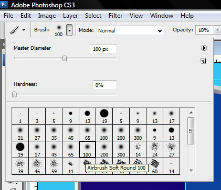Select the soft round 5 brush
Image resolution: width=221 pixels, height=190 pixels.
click(121, 116)
